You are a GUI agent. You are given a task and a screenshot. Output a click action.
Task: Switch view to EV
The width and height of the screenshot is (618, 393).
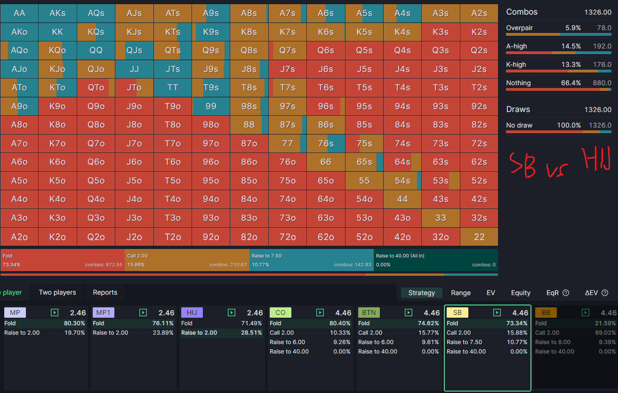click(x=491, y=293)
